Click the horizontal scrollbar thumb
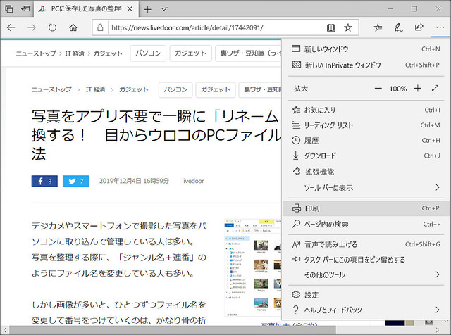451x335 pixels. [173, 330]
